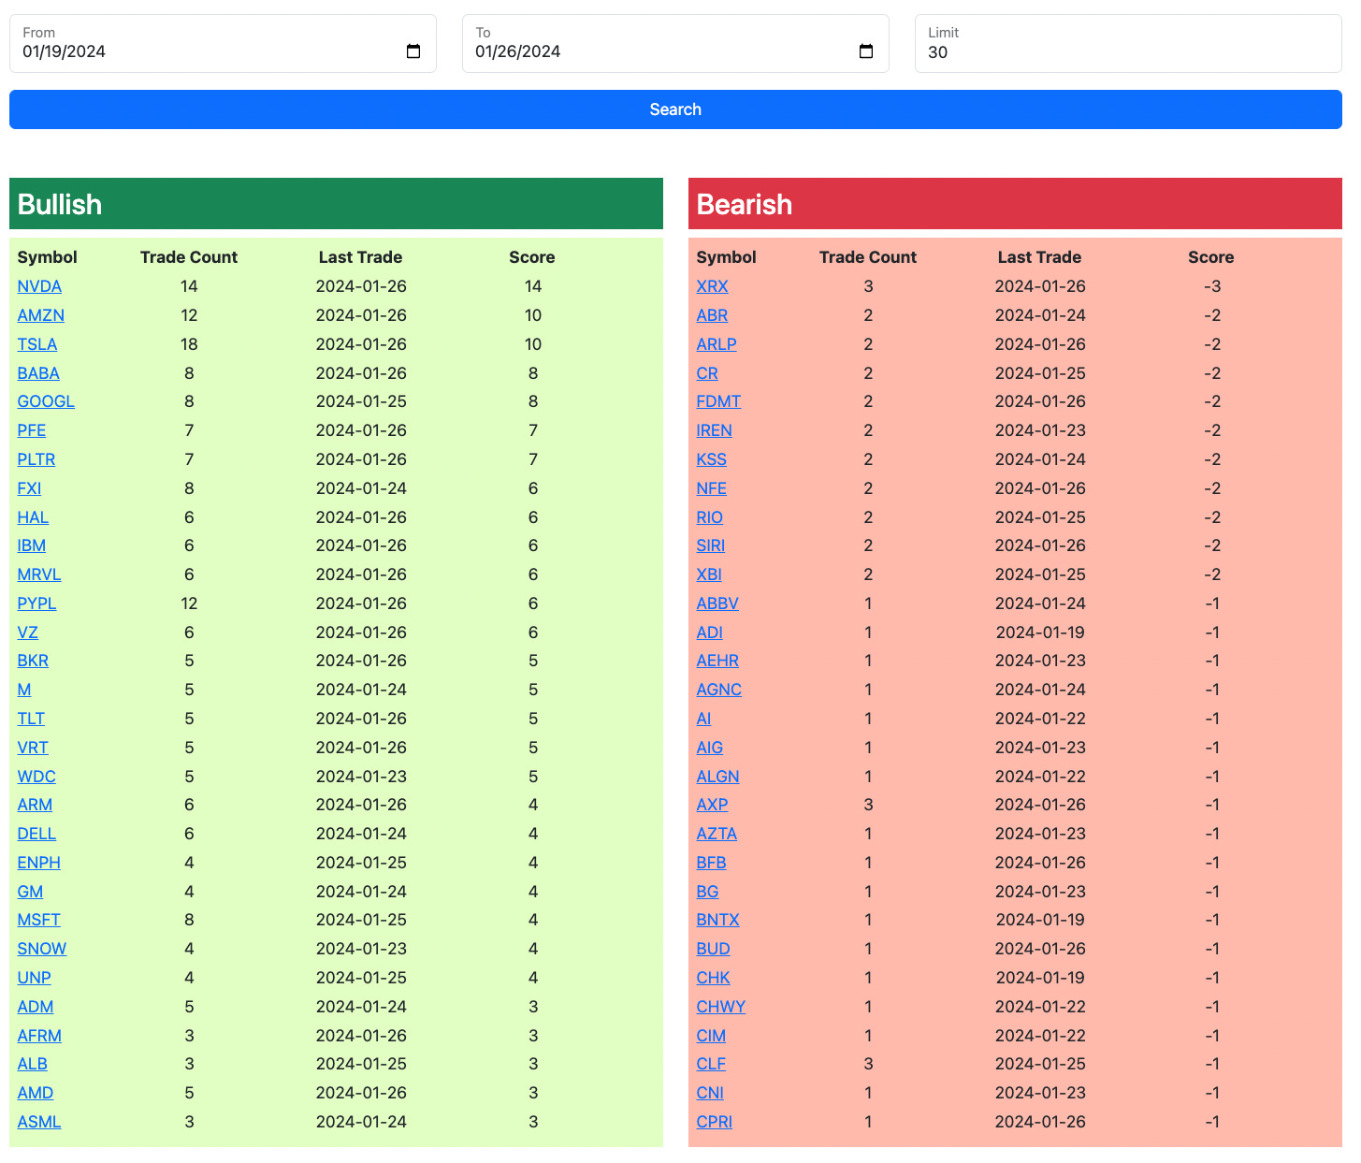Click the blue Search button

click(675, 109)
